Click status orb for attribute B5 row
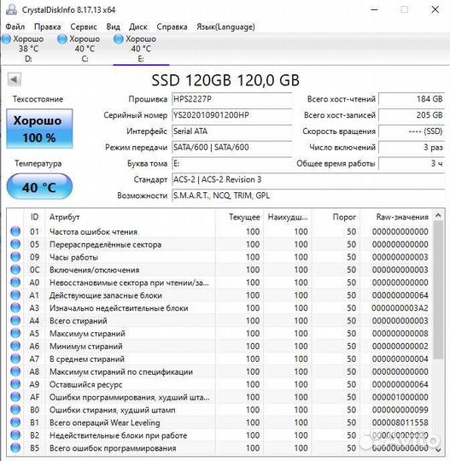Viewport: 450px width, 461px height. pyautogui.click(x=15, y=448)
